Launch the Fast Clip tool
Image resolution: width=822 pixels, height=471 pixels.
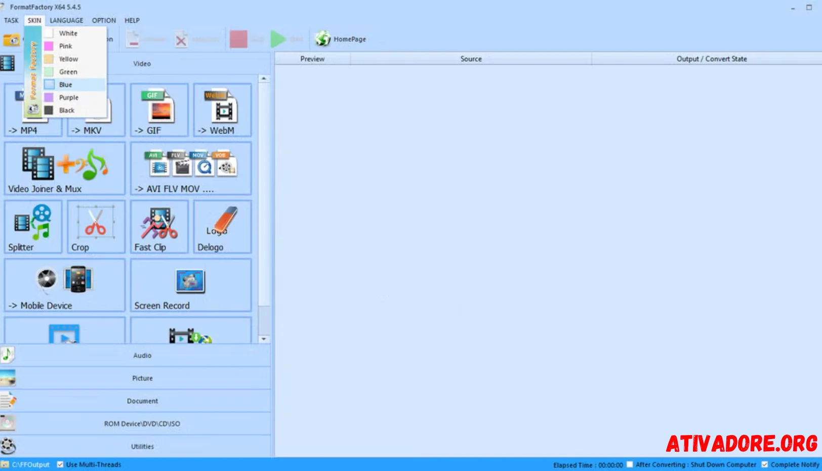(x=159, y=227)
